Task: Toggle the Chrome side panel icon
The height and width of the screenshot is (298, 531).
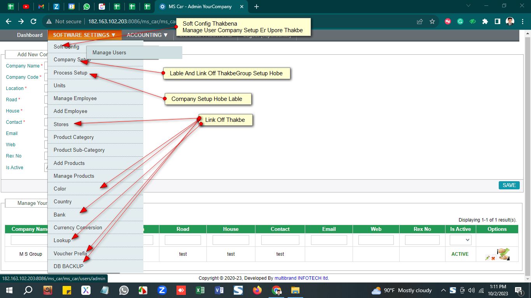Action: (x=498, y=22)
